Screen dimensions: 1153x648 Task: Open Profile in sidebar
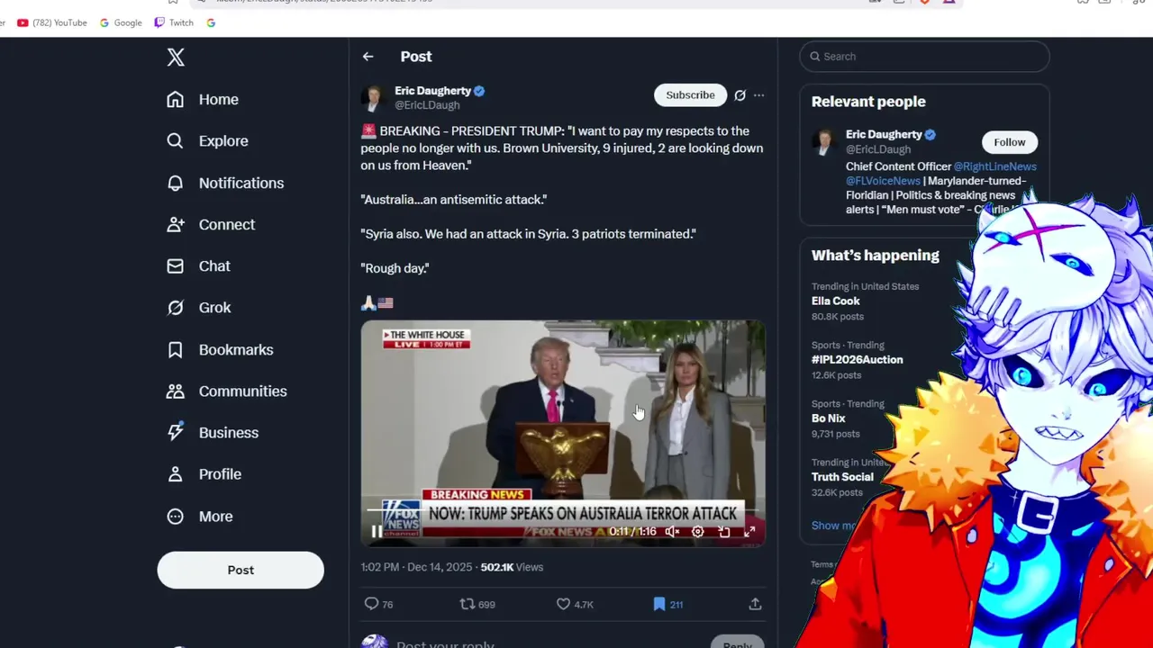(x=204, y=474)
